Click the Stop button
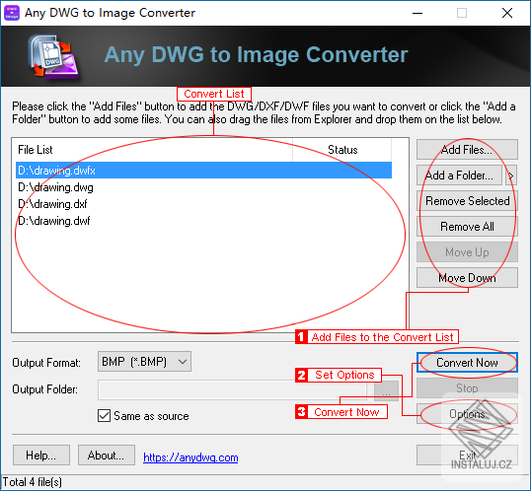Image resolution: width=531 pixels, height=491 pixels. pyautogui.click(x=467, y=388)
